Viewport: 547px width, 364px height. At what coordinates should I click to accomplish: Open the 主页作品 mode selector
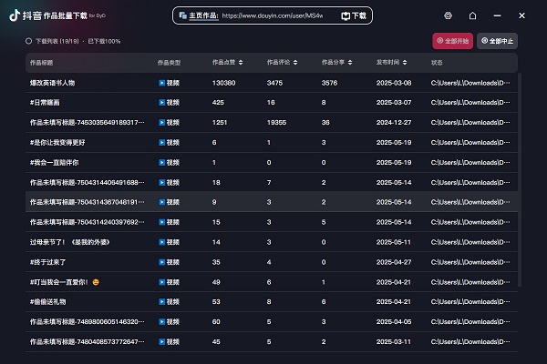coord(203,15)
